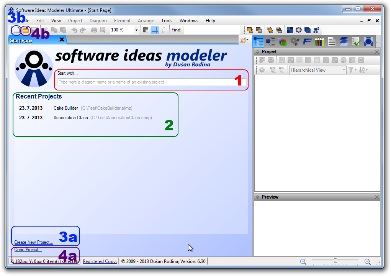Select the colored cards sidebar icon
The image size is (391, 276).
283,41
